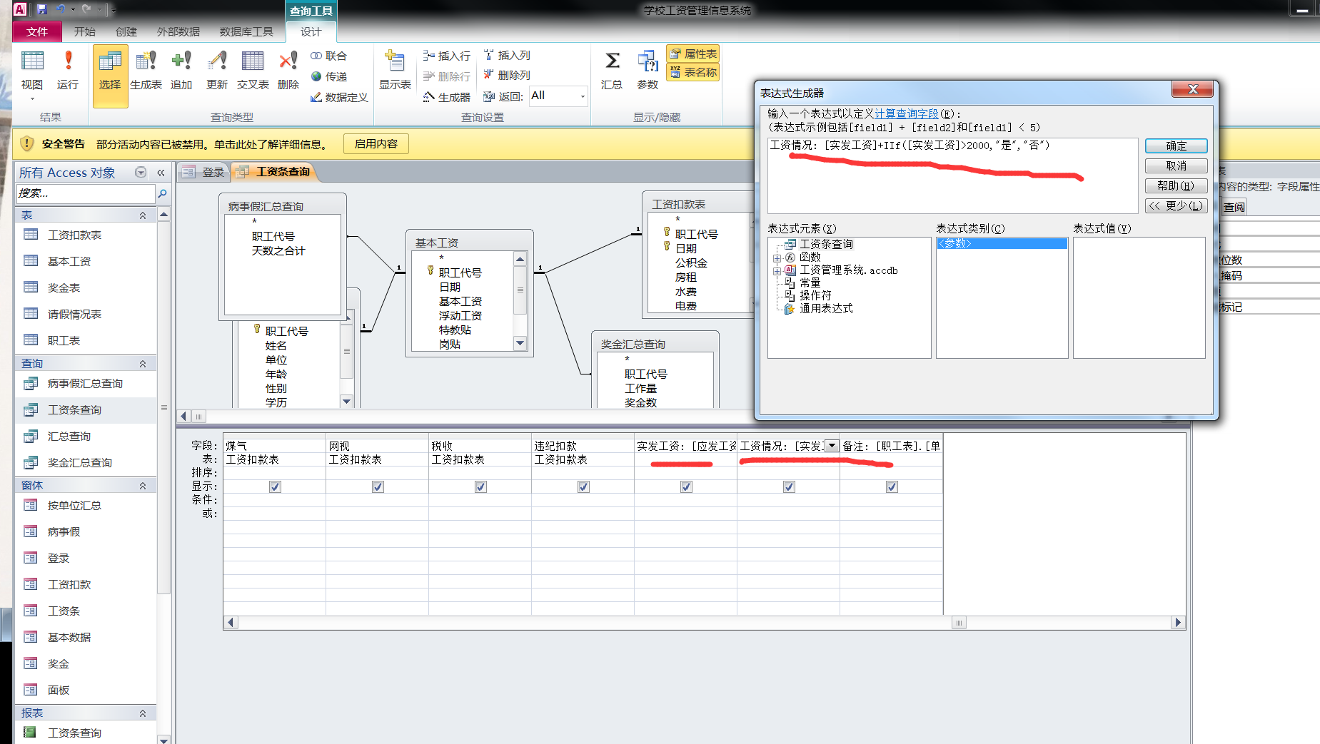Click the 追加 append query icon
The height and width of the screenshot is (744, 1320).
181,71
